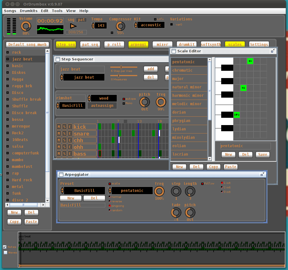This screenshot has width=288, height=270.
Task: Click Copy below the pattern list
Action: 14,222
